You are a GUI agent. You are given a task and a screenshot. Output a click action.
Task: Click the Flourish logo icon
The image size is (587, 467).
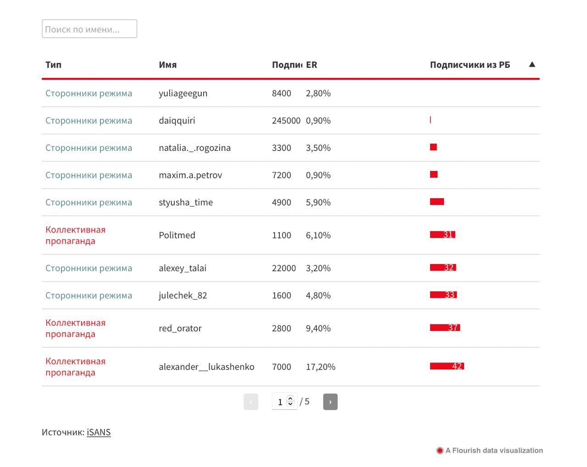[440, 451]
